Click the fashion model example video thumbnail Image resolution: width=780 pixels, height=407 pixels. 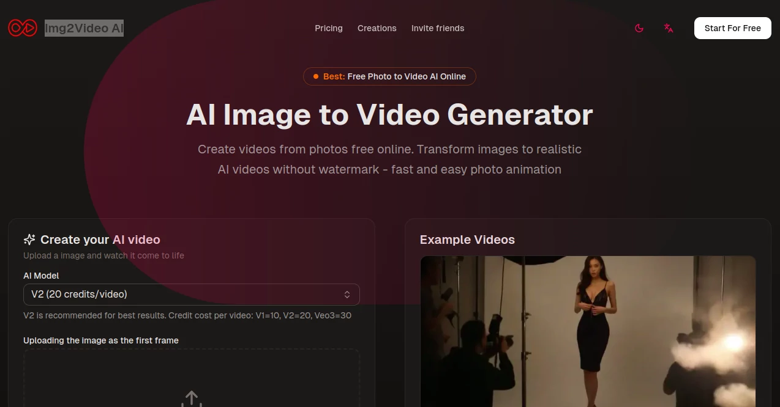pyautogui.click(x=588, y=332)
